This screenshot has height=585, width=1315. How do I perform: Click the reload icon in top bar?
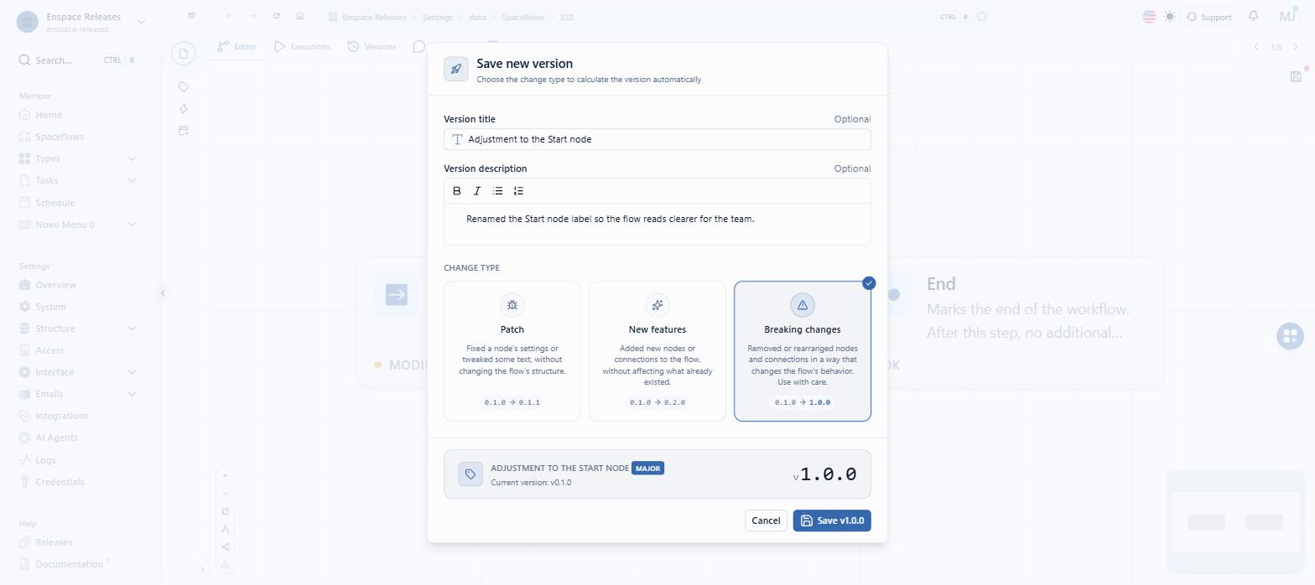click(x=277, y=17)
